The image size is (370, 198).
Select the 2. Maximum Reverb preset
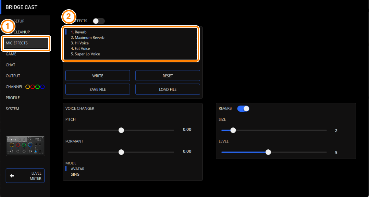[88, 38]
